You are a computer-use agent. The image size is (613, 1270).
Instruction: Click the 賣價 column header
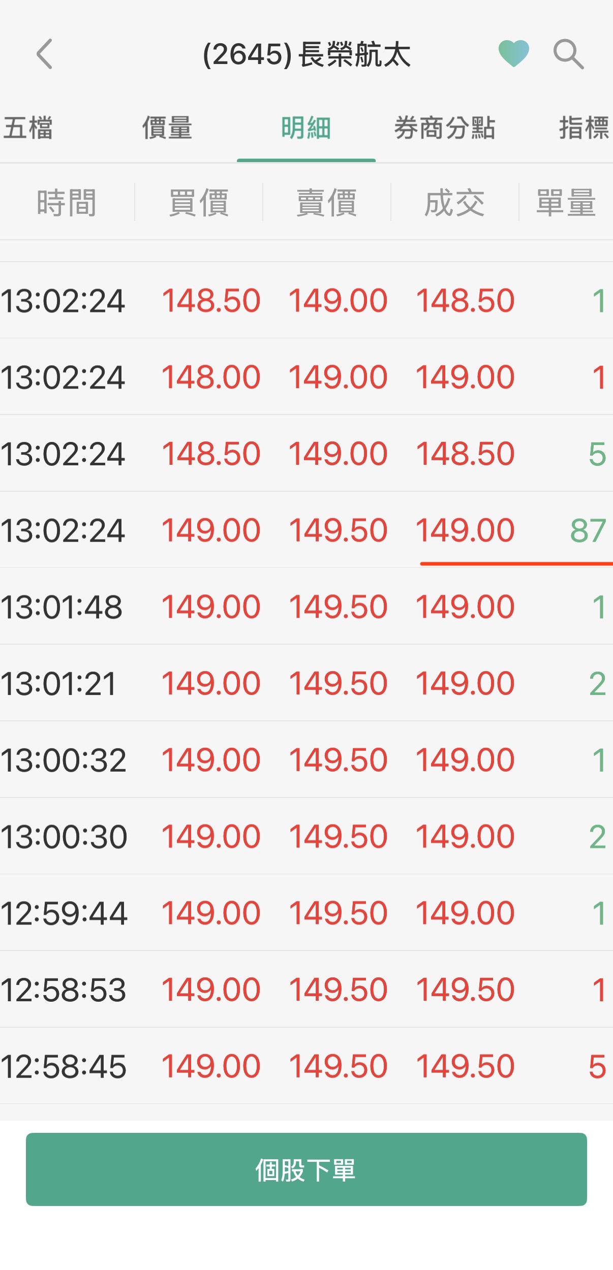(327, 203)
